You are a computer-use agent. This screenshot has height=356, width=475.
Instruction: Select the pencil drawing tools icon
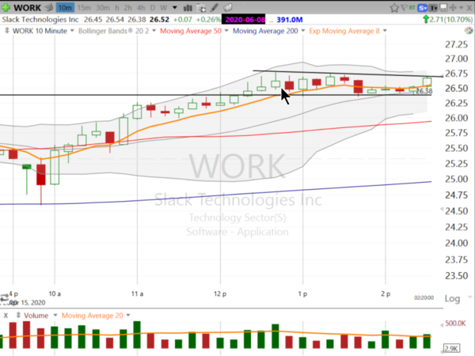tap(215, 8)
